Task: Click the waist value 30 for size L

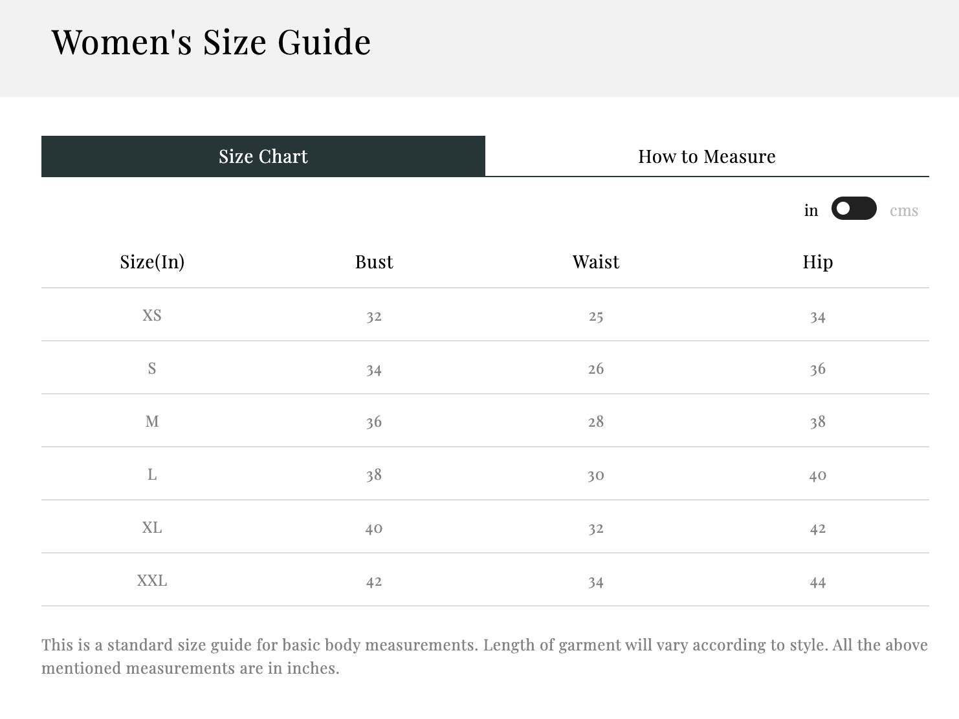Action: (595, 474)
